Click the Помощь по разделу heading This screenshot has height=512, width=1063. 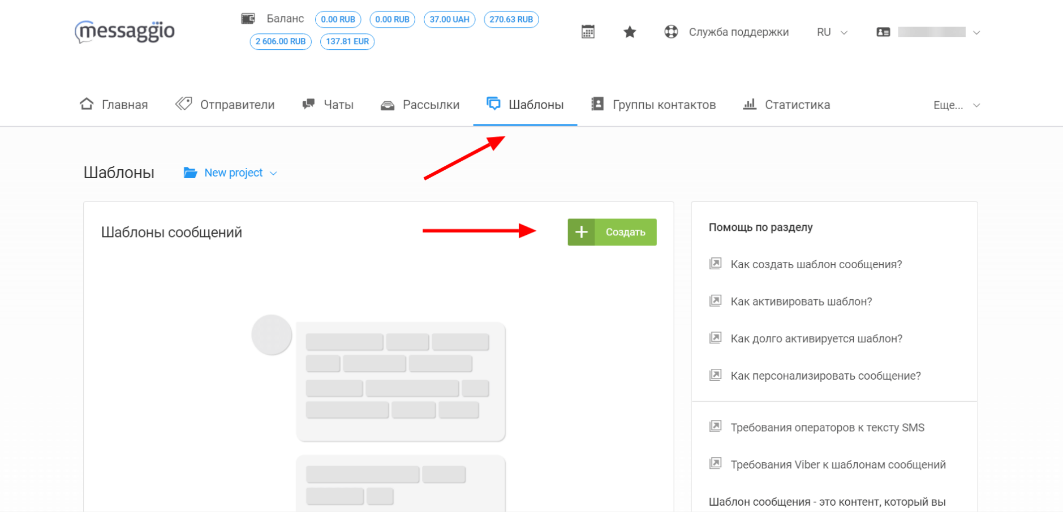pyautogui.click(x=760, y=227)
